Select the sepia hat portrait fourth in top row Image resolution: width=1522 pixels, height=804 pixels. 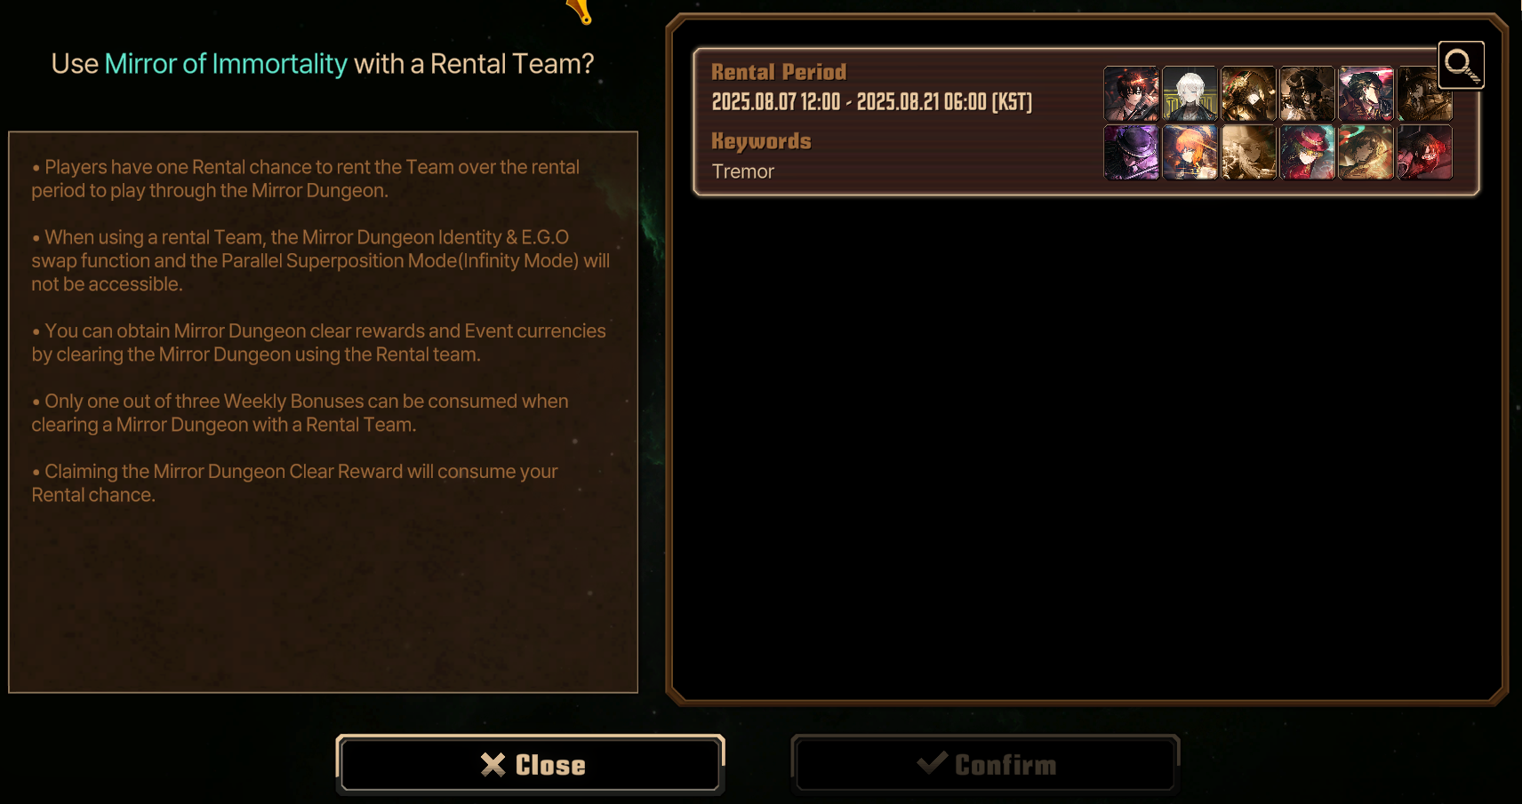pyautogui.click(x=1307, y=93)
